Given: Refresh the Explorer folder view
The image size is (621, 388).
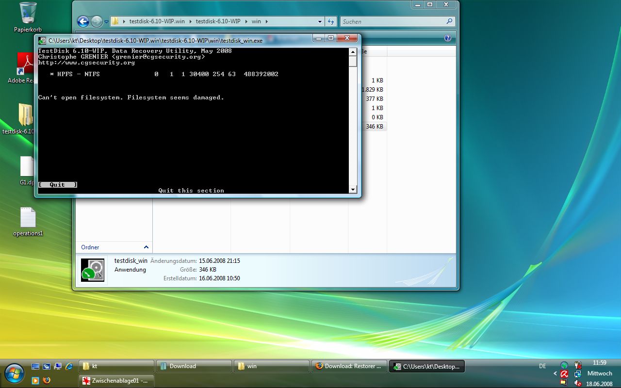Looking at the screenshot, I should tap(331, 21).
